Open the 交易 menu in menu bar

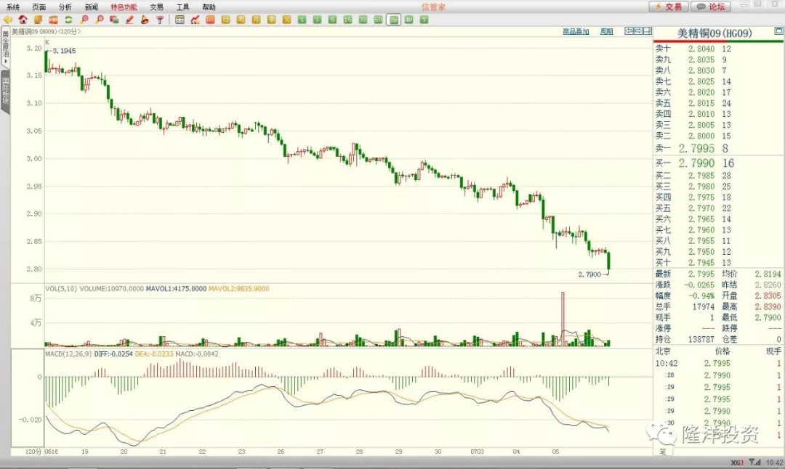(157, 7)
